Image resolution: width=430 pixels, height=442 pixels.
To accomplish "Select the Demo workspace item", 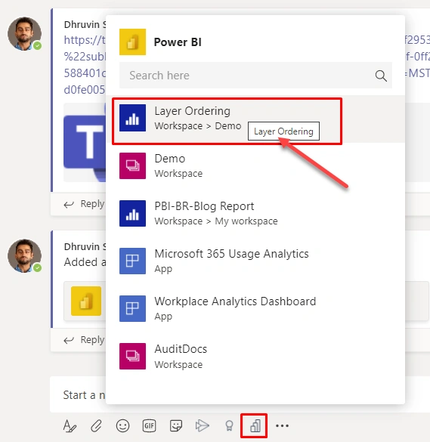I will pos(255,166).
